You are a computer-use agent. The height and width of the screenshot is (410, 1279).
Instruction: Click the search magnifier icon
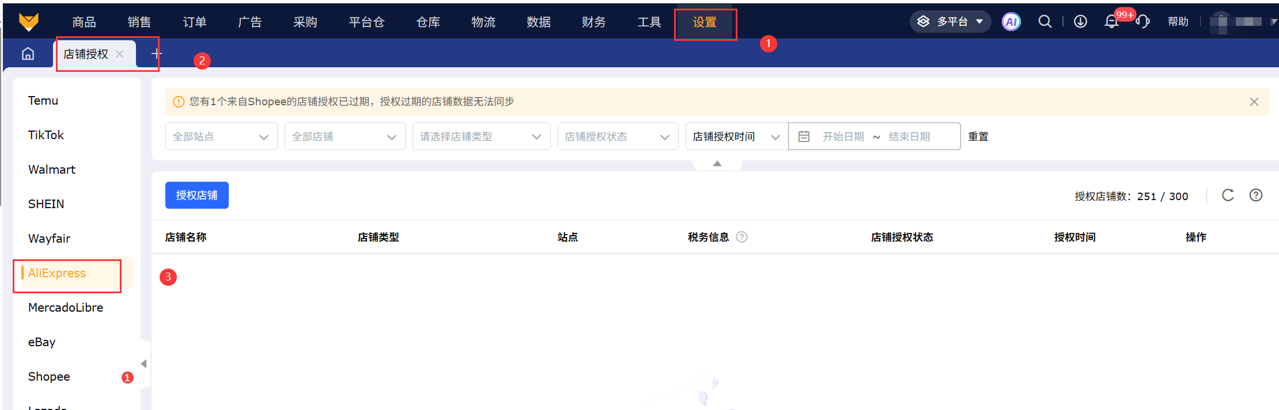(x=1045, y=22)
